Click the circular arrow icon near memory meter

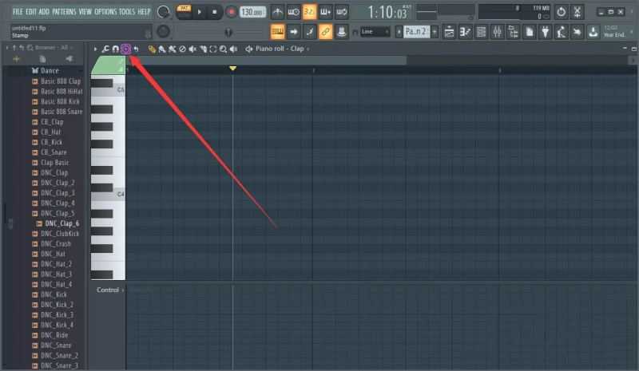pyautogui.click(x=562, y=12)
